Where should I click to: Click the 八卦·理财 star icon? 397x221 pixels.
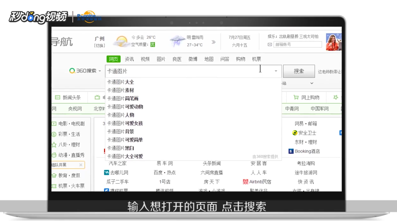[54, 145]
